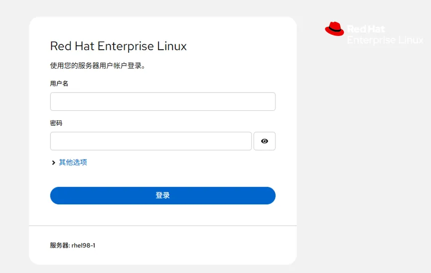Click the 使用您的服务器用户帐户登录 instruction text

(98, 66)
